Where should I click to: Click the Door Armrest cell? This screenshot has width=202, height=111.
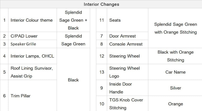coord(123,36)
